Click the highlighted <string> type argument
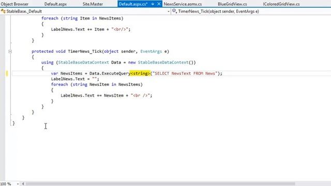 click(140, 73)
